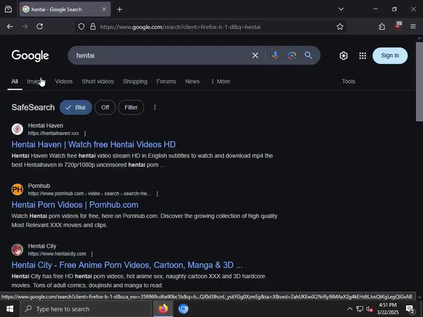
Task: Open a new tab with plus icon
Action: coord(119,9)
